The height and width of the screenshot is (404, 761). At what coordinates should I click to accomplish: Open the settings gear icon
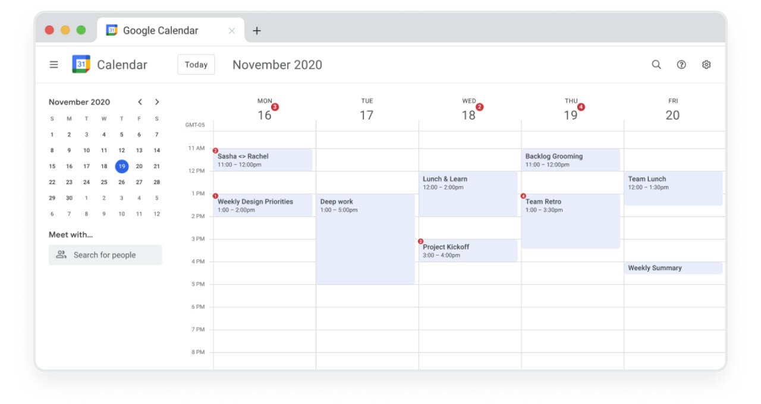point(706,65)
